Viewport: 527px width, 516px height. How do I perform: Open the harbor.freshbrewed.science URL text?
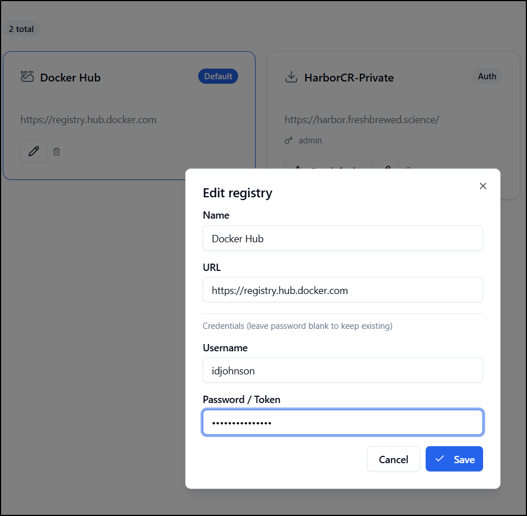(x=361, y=120)
